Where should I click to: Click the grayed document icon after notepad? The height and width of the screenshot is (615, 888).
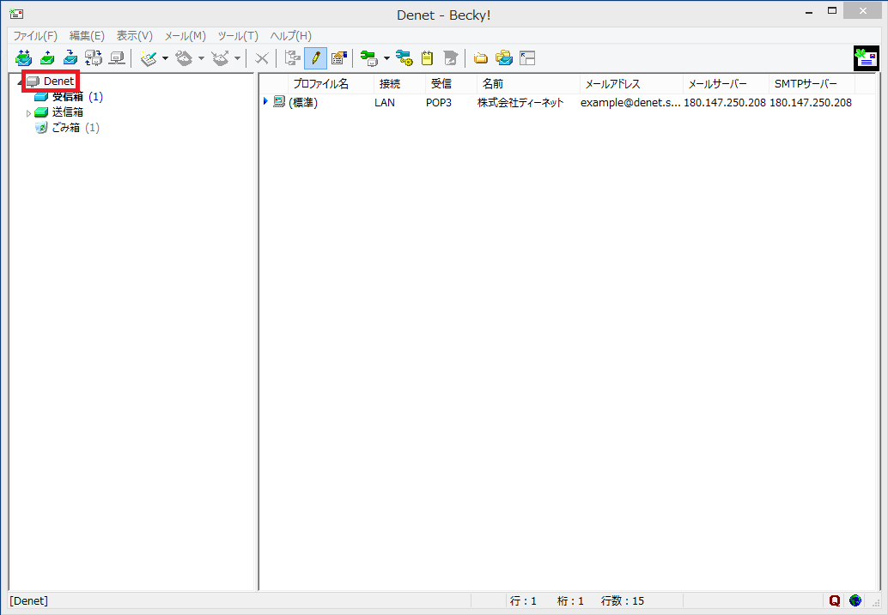tap(450, 57)
